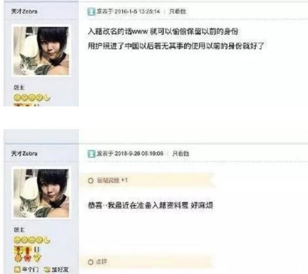This screenshot has height=274, width=308.
Task: Click the 点评 comment link
Action: pyautogui.click(x=101, y=262)
